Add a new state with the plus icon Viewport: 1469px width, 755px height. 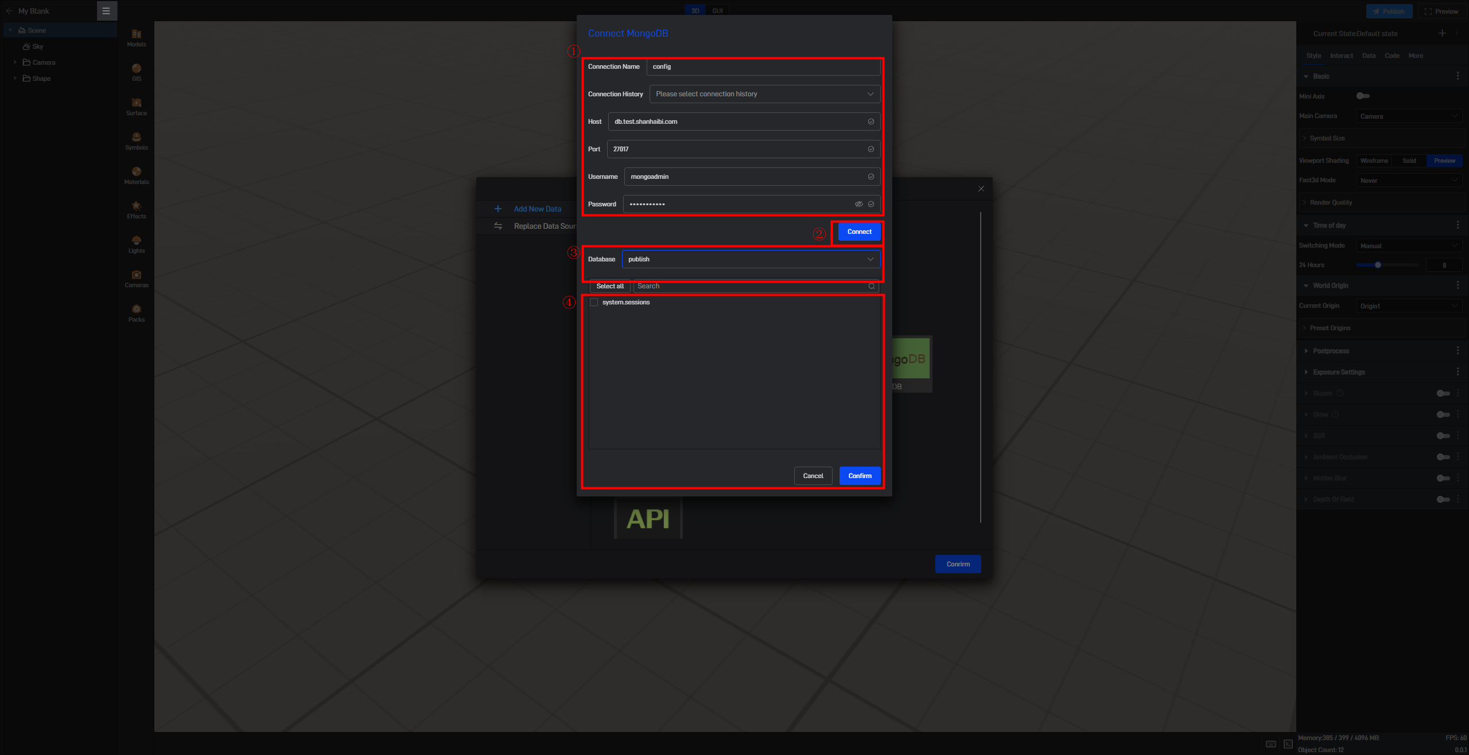click(x=1442, y=33)
